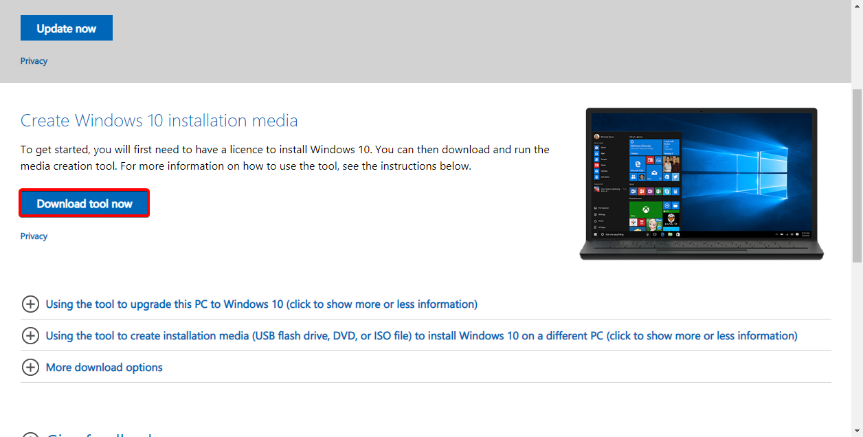The image size is (863, 437).
Task: Click the Halo game tile in laptop image
Action: (x=671, y=221)
